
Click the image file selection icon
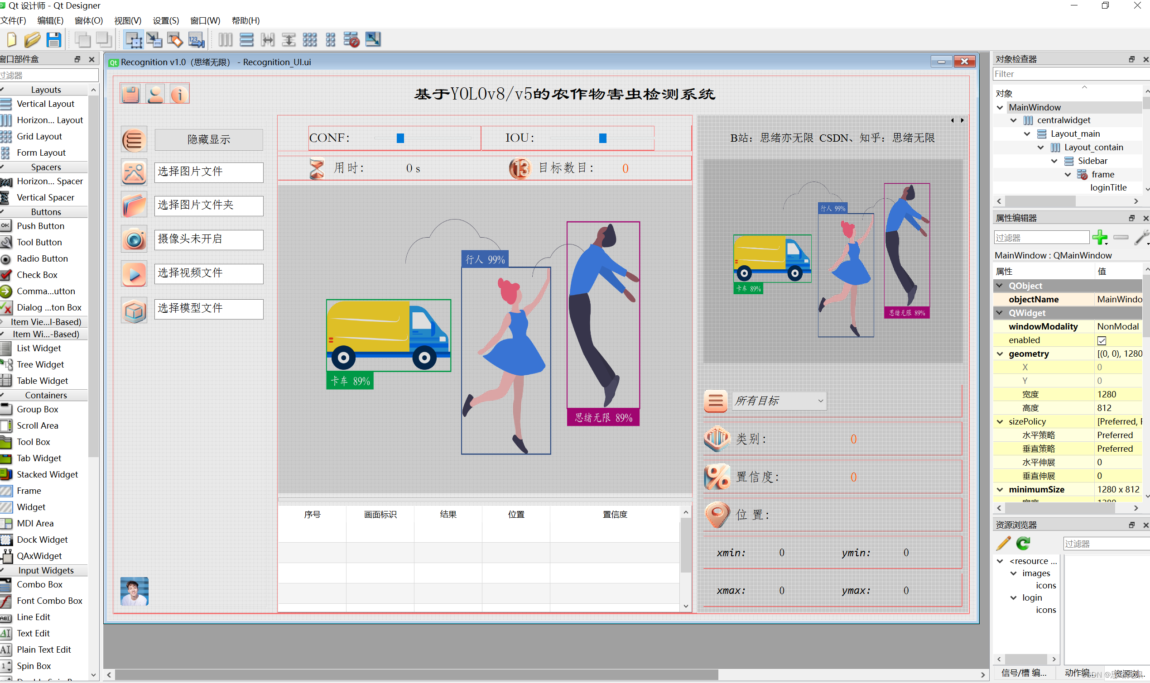[133, 172]
